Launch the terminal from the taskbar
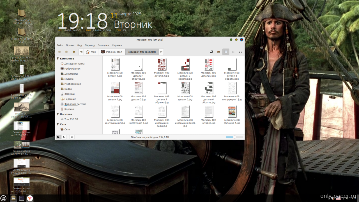 tap(22, 198)
